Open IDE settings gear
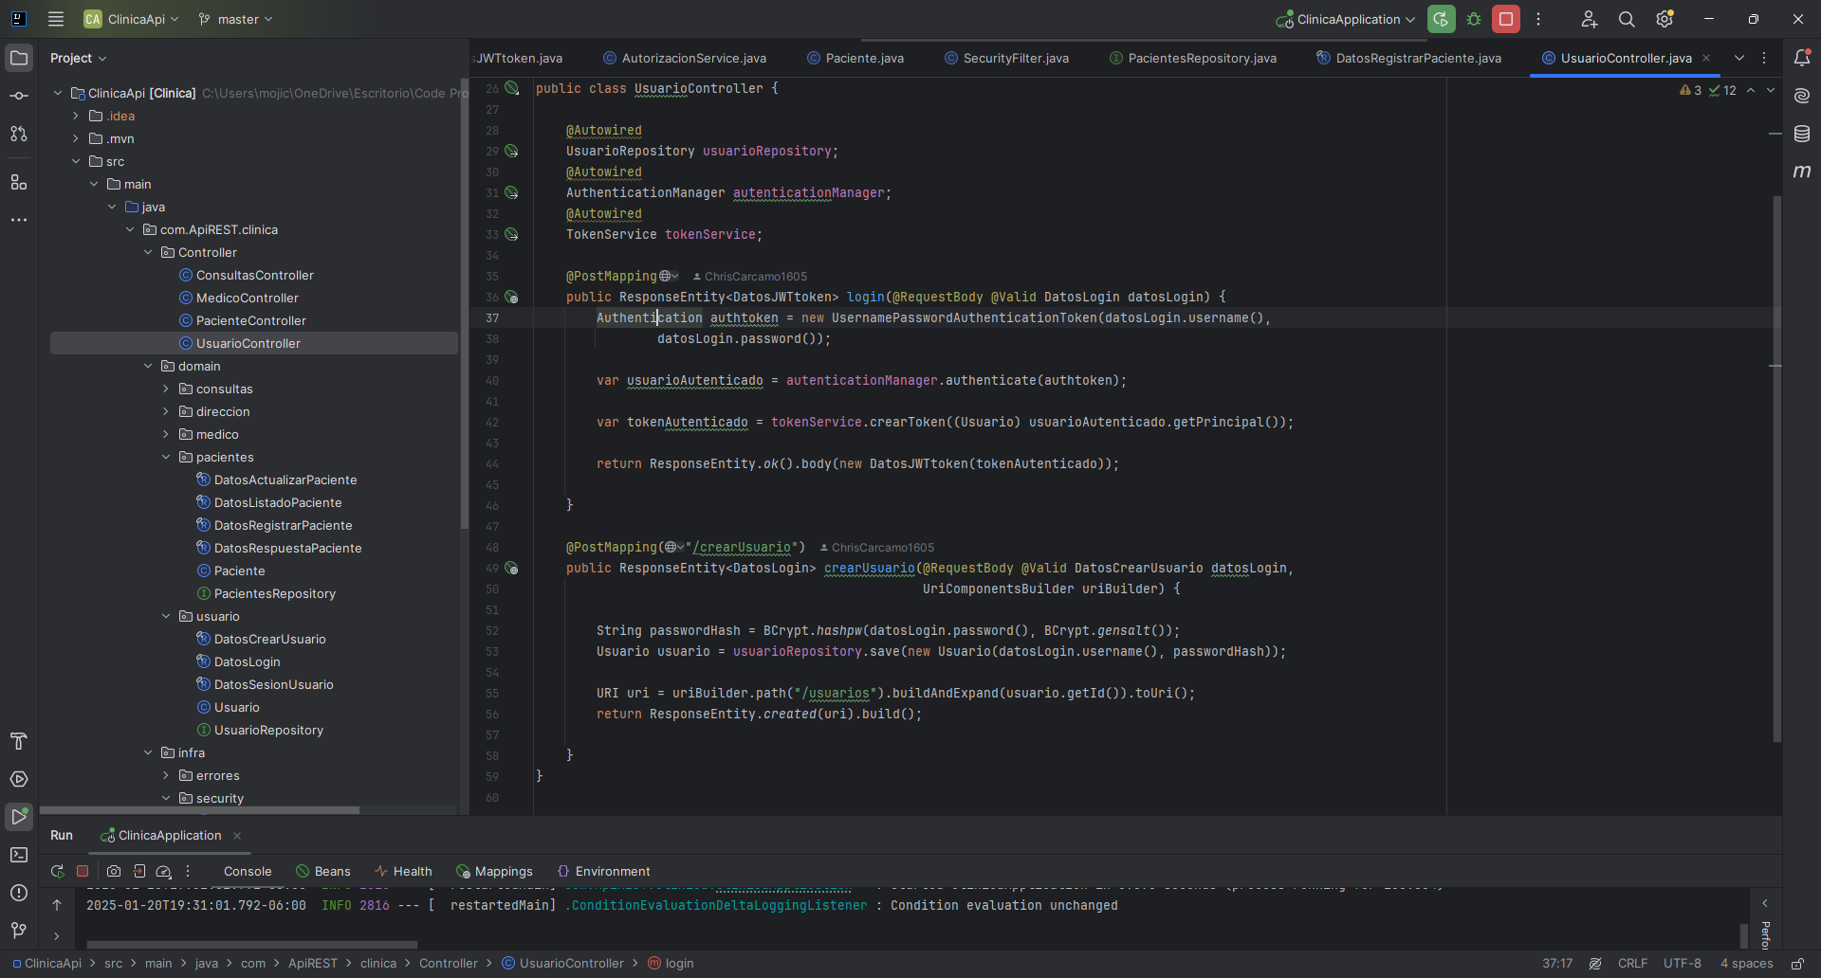Viewport: 1821px width, 978px height. point(1665,19)
